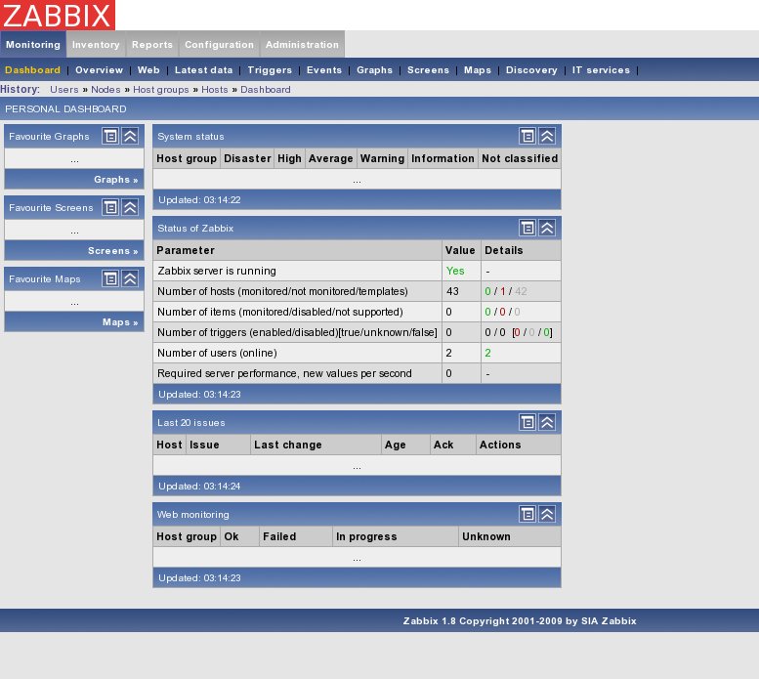The width and height of the screenshot is (759, 679).
Task: Collapse the System status widget
Action: click(x=547, y=136)
